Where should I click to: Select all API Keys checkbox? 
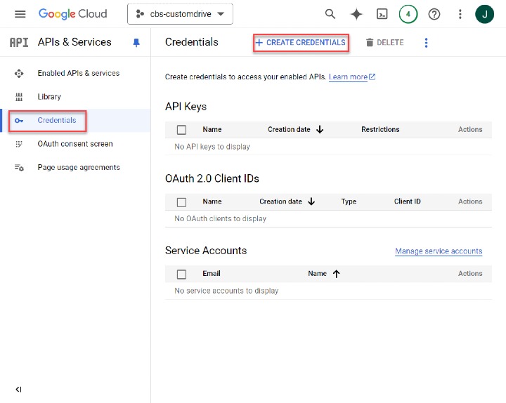[x=182, y=130]
